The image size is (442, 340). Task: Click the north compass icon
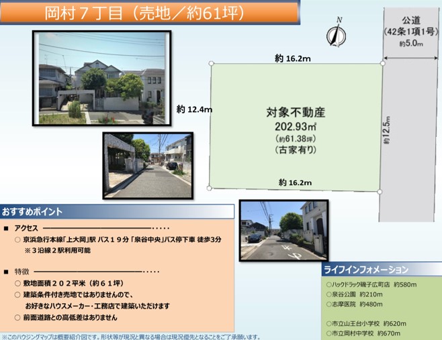pos(336,34)
